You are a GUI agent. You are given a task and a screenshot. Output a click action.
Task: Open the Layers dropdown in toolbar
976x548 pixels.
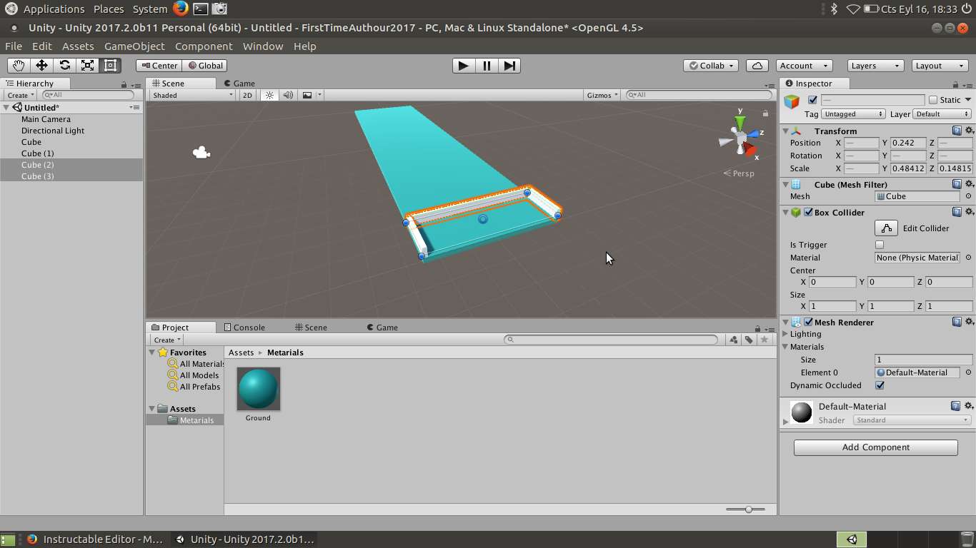(x=875, y=66)
